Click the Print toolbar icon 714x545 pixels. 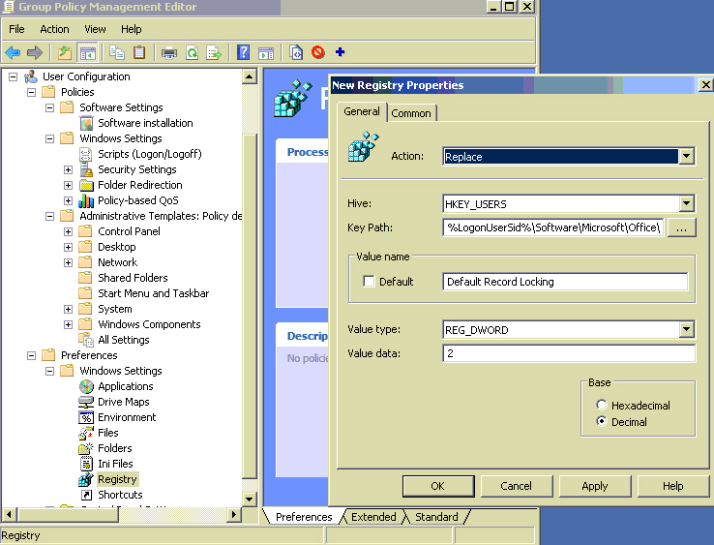169,52
